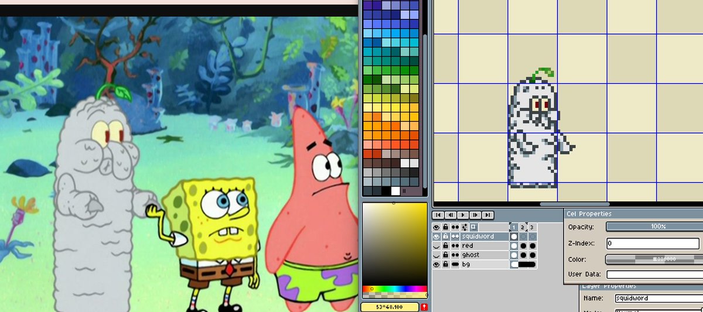Select frame 3 header
The image size is (703, 312).
click(x=533, y=227)
